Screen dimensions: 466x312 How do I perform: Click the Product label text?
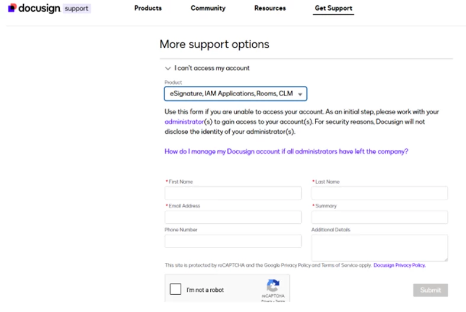click(x=173, y=82)
